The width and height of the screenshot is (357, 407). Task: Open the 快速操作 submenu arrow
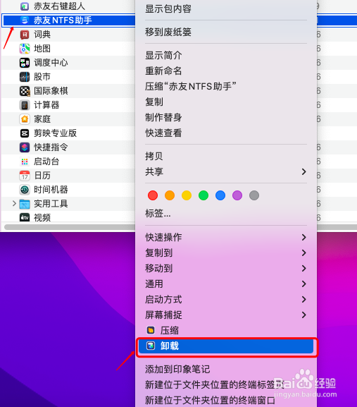tap(303, 237)
